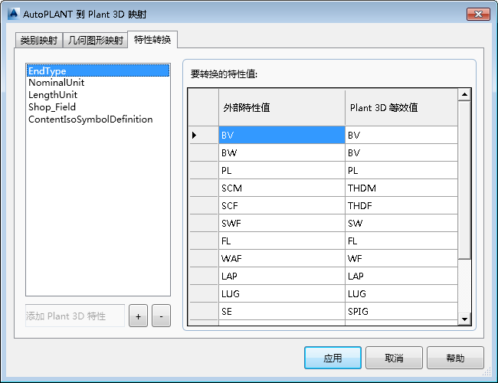The height and width of the screenshot is (383, 498).
Task: Select EndType in the property list
Action: point(98,70)
